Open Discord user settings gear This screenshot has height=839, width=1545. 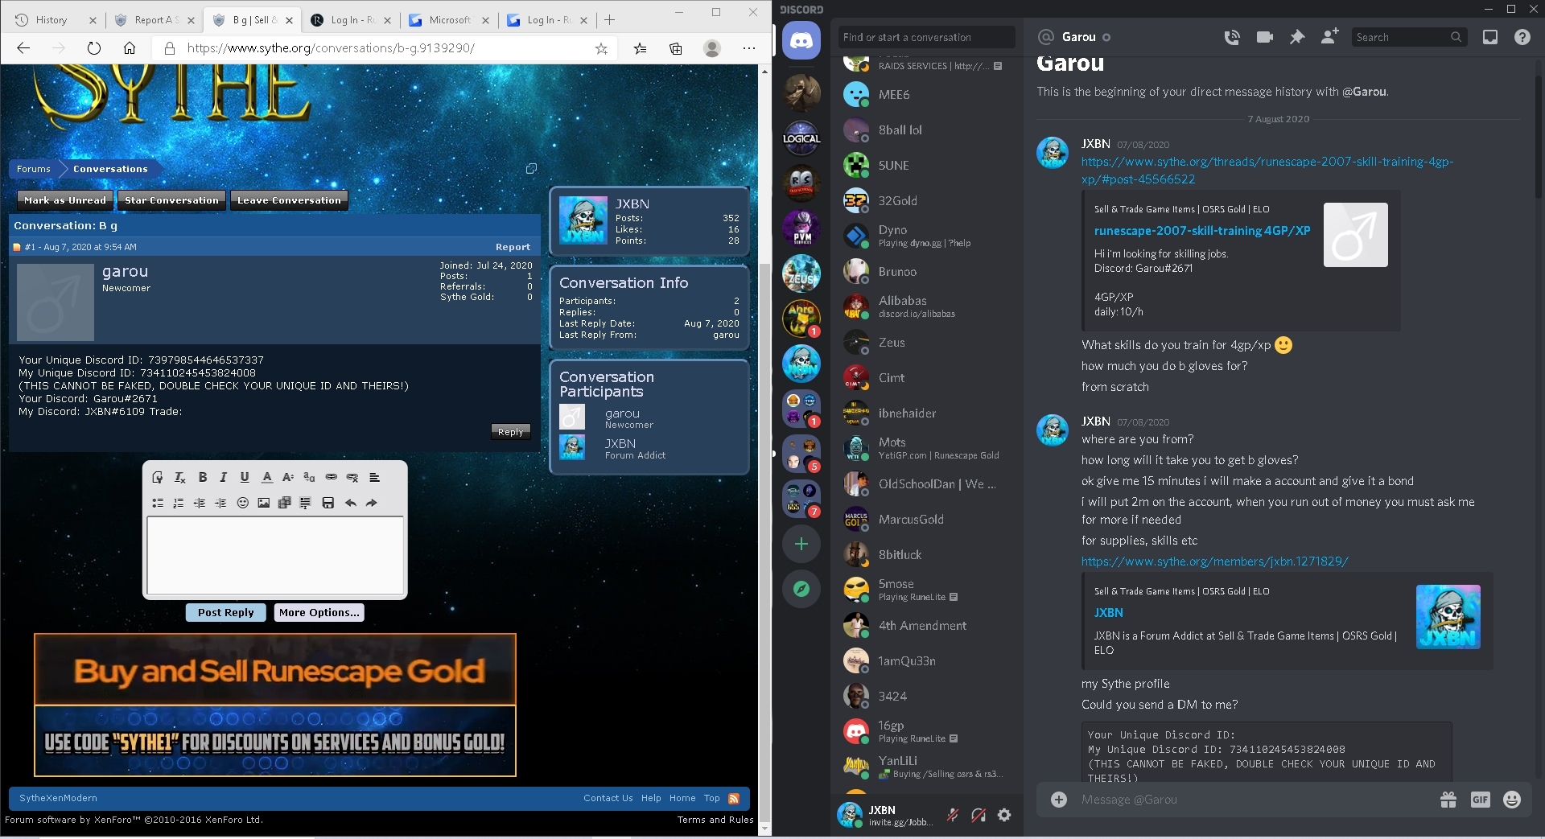(1004, 815)
